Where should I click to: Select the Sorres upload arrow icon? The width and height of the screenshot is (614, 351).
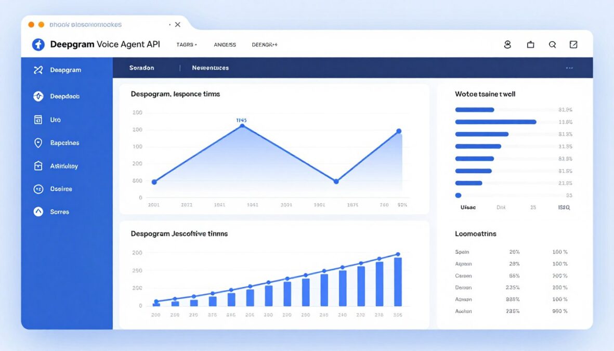pyautogui.click(x=37, y=212)
